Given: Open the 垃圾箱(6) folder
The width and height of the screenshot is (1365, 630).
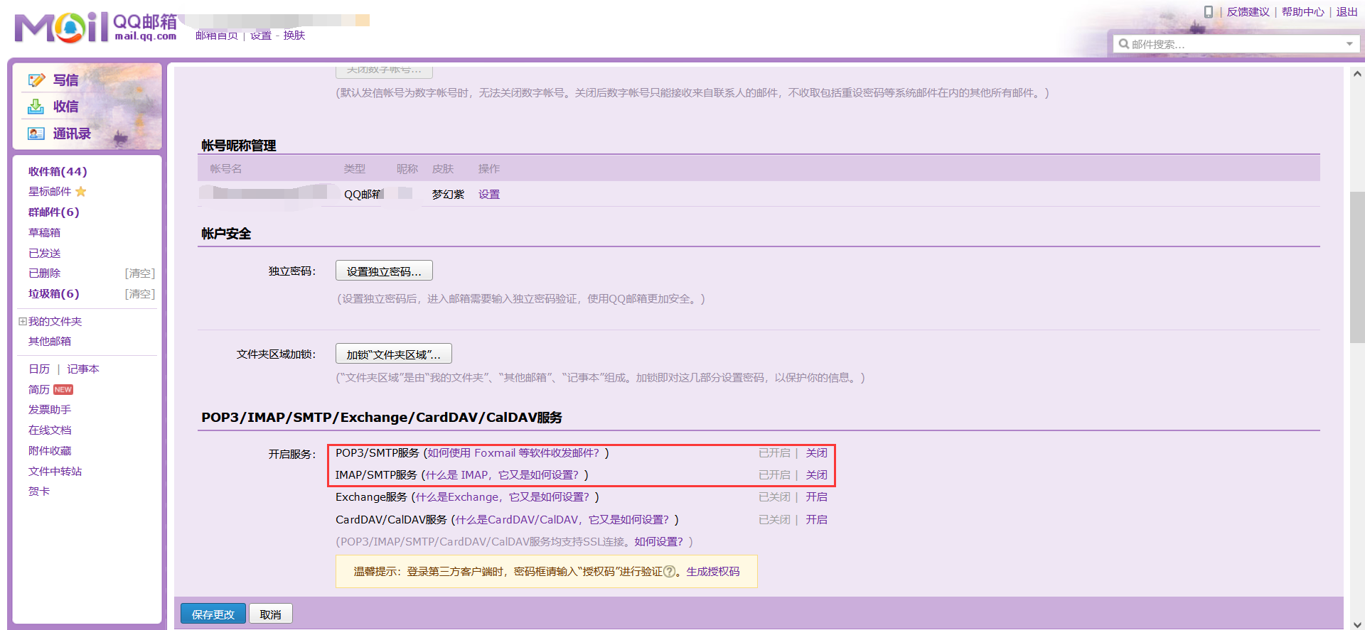Looking at the screenshot, I should tap(54, 294).
